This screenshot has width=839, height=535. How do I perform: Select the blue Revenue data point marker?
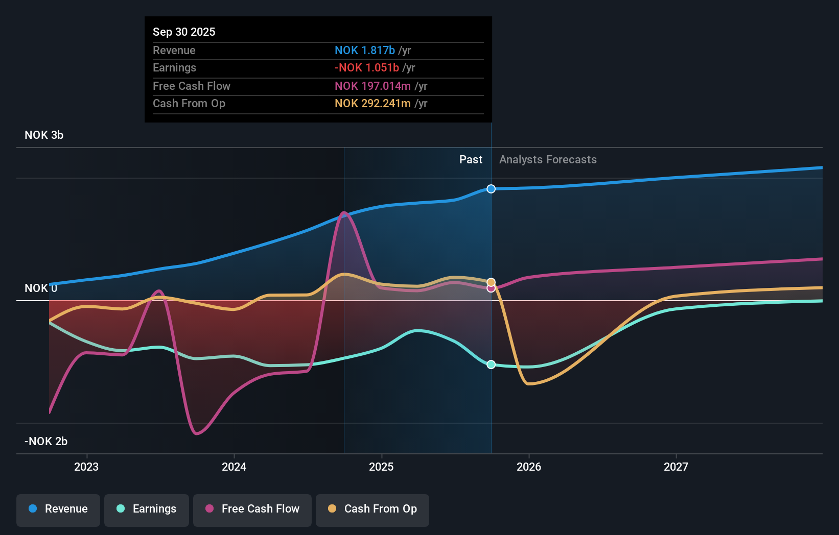click(x=491, y=189)
